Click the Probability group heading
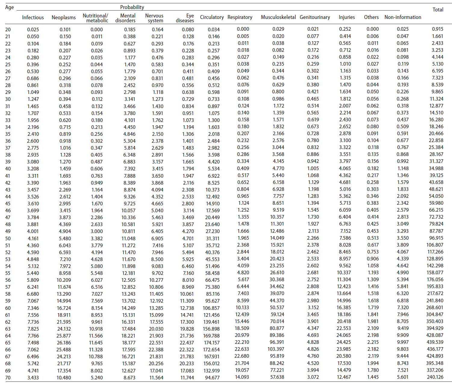 (x=132, y=7)
